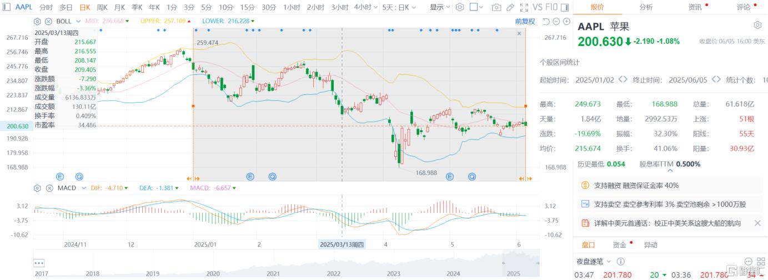Click the VS compare button

(x=538, y=7)
